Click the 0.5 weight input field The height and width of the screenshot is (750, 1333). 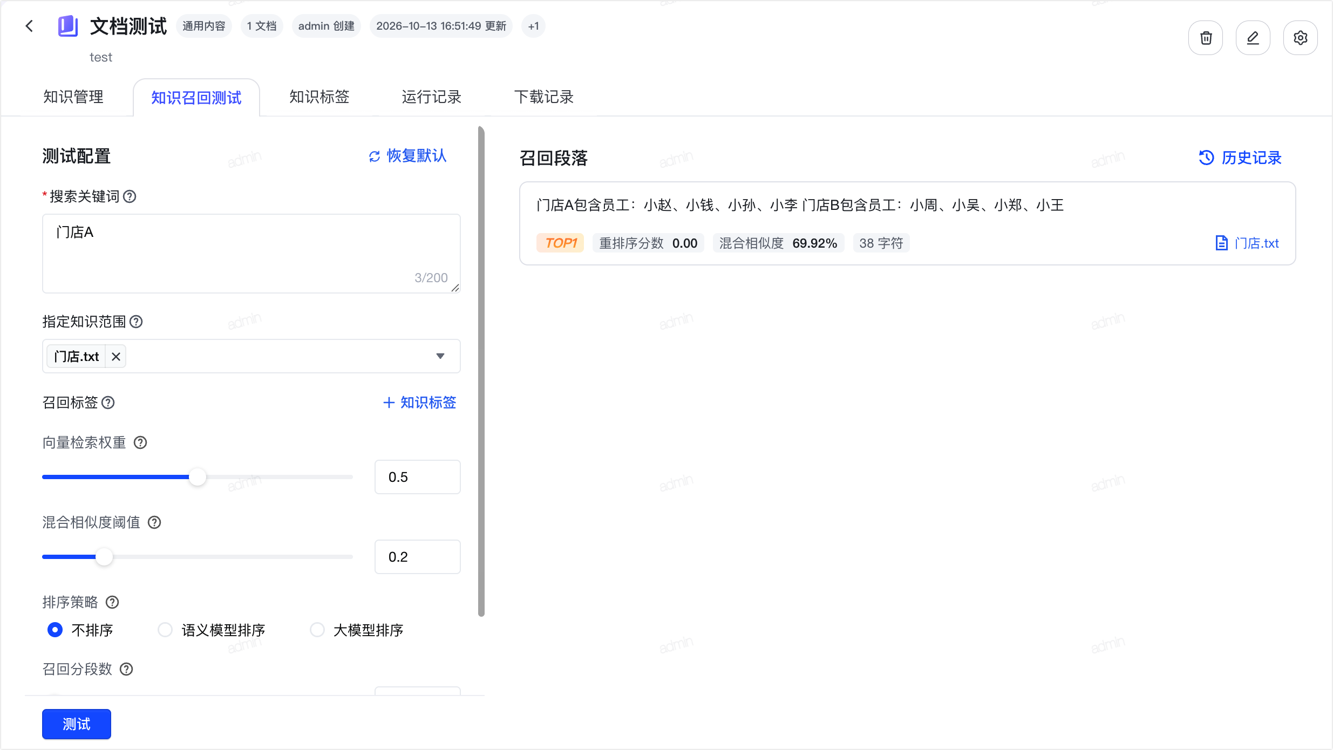418,477
